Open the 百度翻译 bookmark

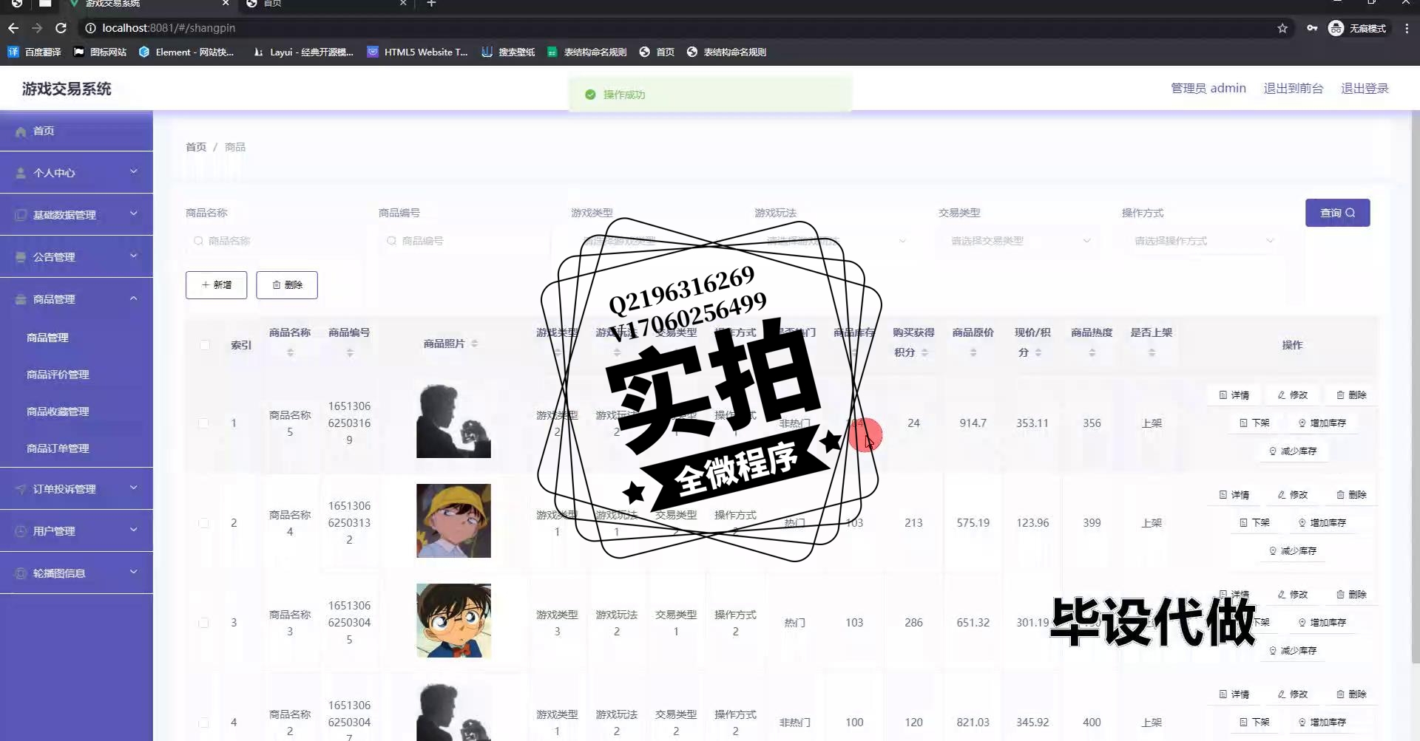35,52
